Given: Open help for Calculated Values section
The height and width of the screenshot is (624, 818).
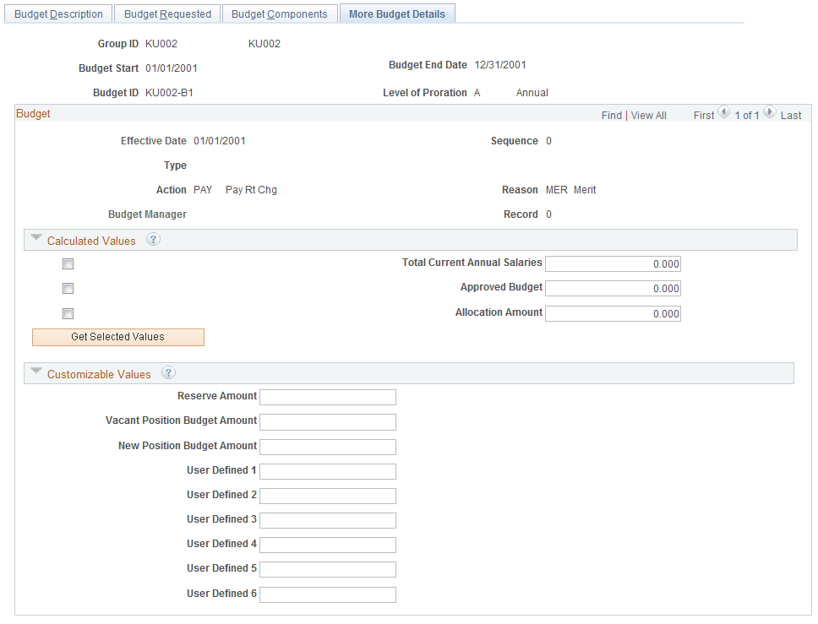Looking at the screenshot, I should click(x=153, y=240).
